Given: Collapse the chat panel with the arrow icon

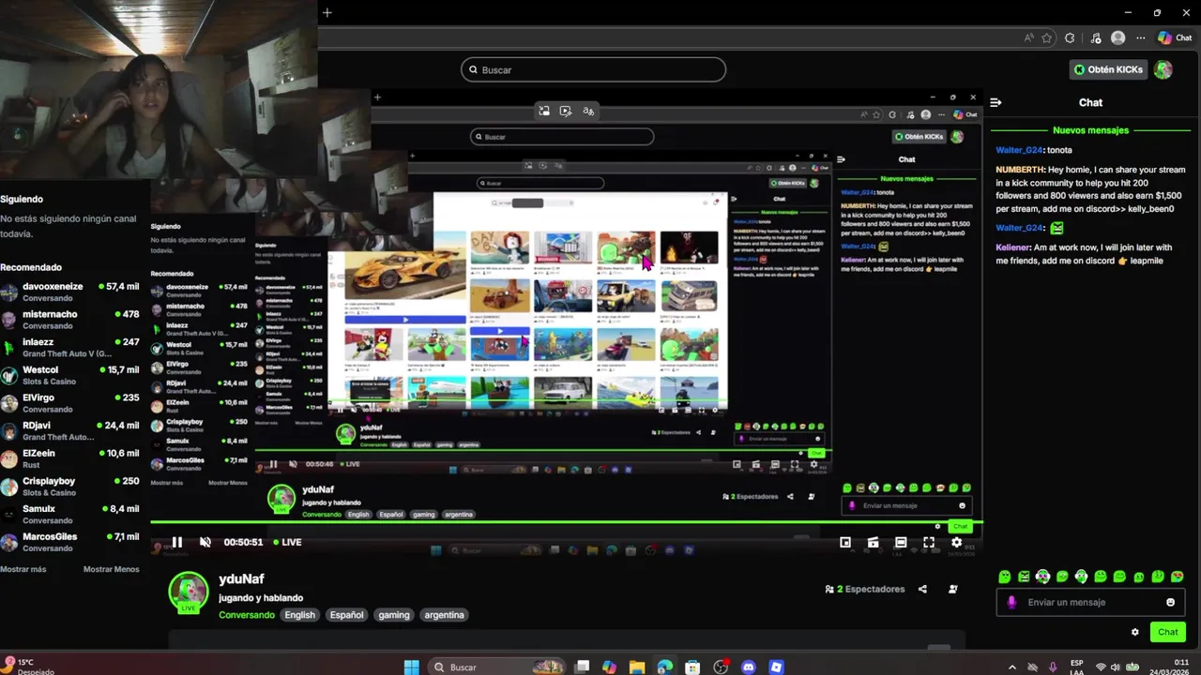Looking at the screenshot, I should 996,102.
